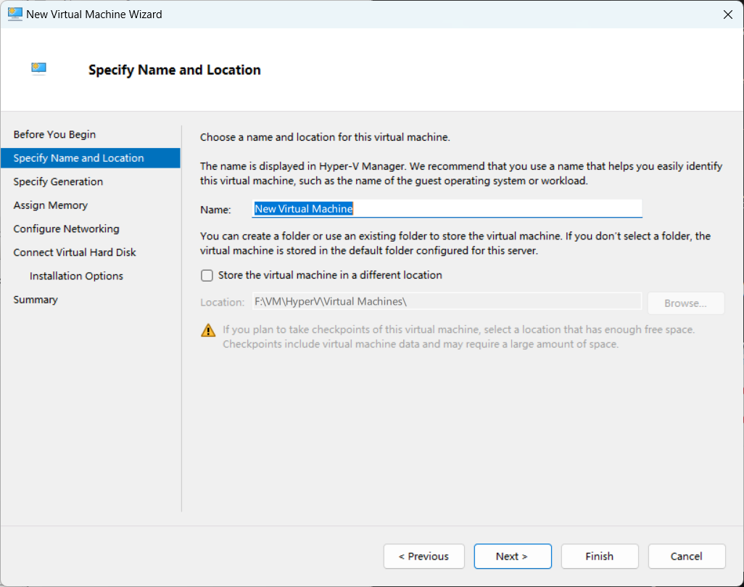Click Next to continue the wizard
This screenshot has height=587, width=744.
point(513,556)
